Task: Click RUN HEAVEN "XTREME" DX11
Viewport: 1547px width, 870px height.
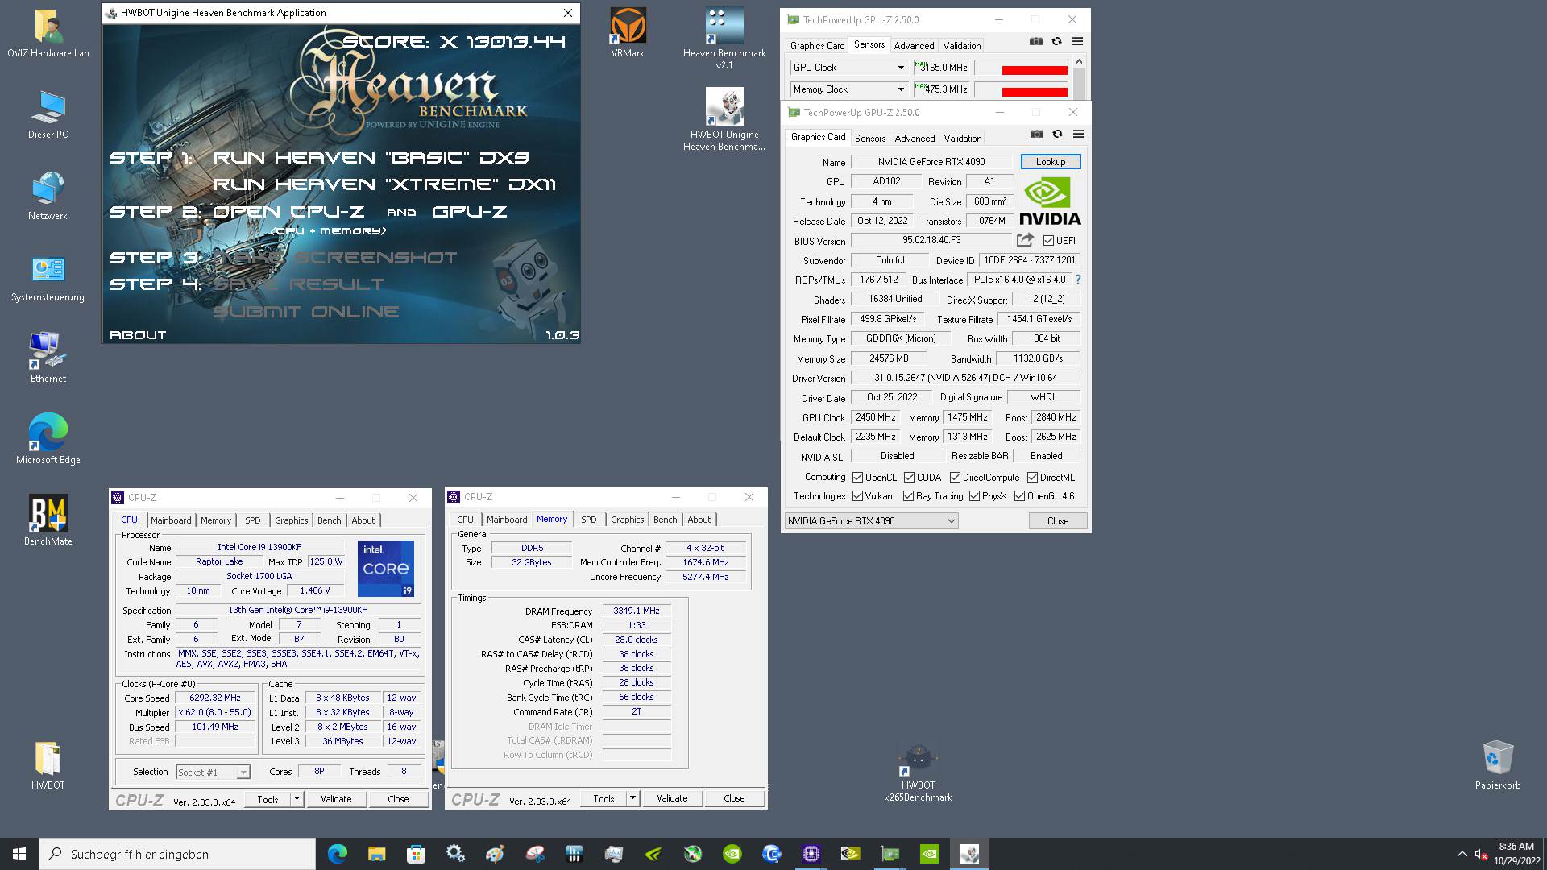Action: [384, 184]
